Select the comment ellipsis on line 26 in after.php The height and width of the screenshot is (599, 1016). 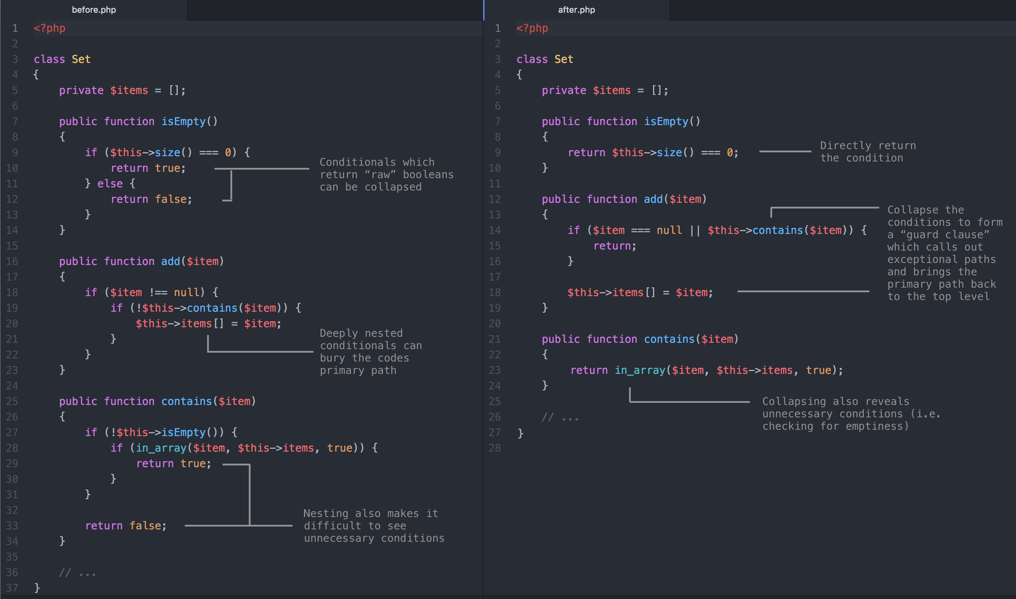pos(561,417)
